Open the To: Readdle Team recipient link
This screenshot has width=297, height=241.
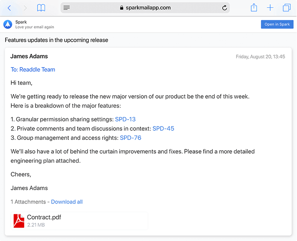tap(33, 70)
